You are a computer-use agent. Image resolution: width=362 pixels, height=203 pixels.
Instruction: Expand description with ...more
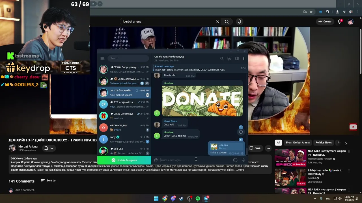pos(240,170)
